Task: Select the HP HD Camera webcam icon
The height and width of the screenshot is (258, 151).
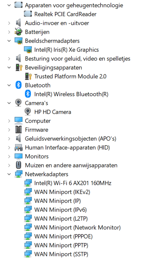Action: 28,112
